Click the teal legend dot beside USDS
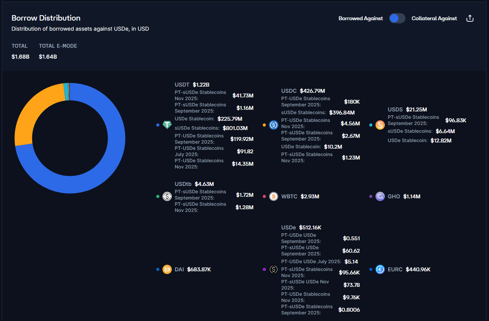Viewport: 489px width, 321px height. coord(371,125)
